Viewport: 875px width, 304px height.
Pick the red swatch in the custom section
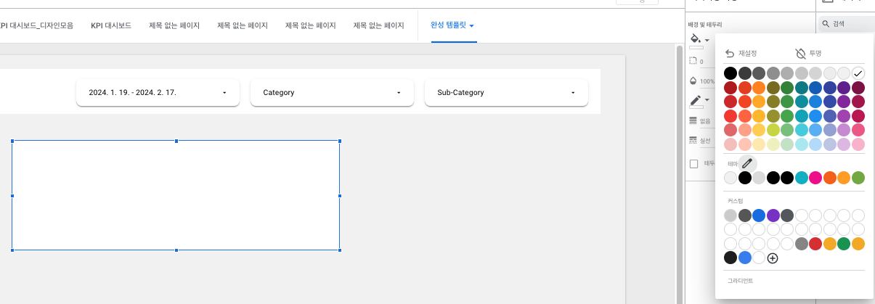(815, 244)
